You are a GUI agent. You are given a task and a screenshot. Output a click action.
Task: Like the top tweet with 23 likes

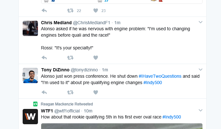(x=95, y=11)
